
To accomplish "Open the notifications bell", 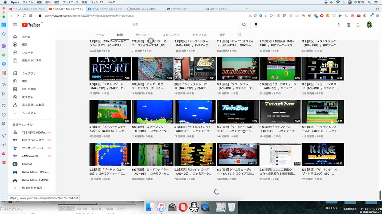I will (358, 25).
